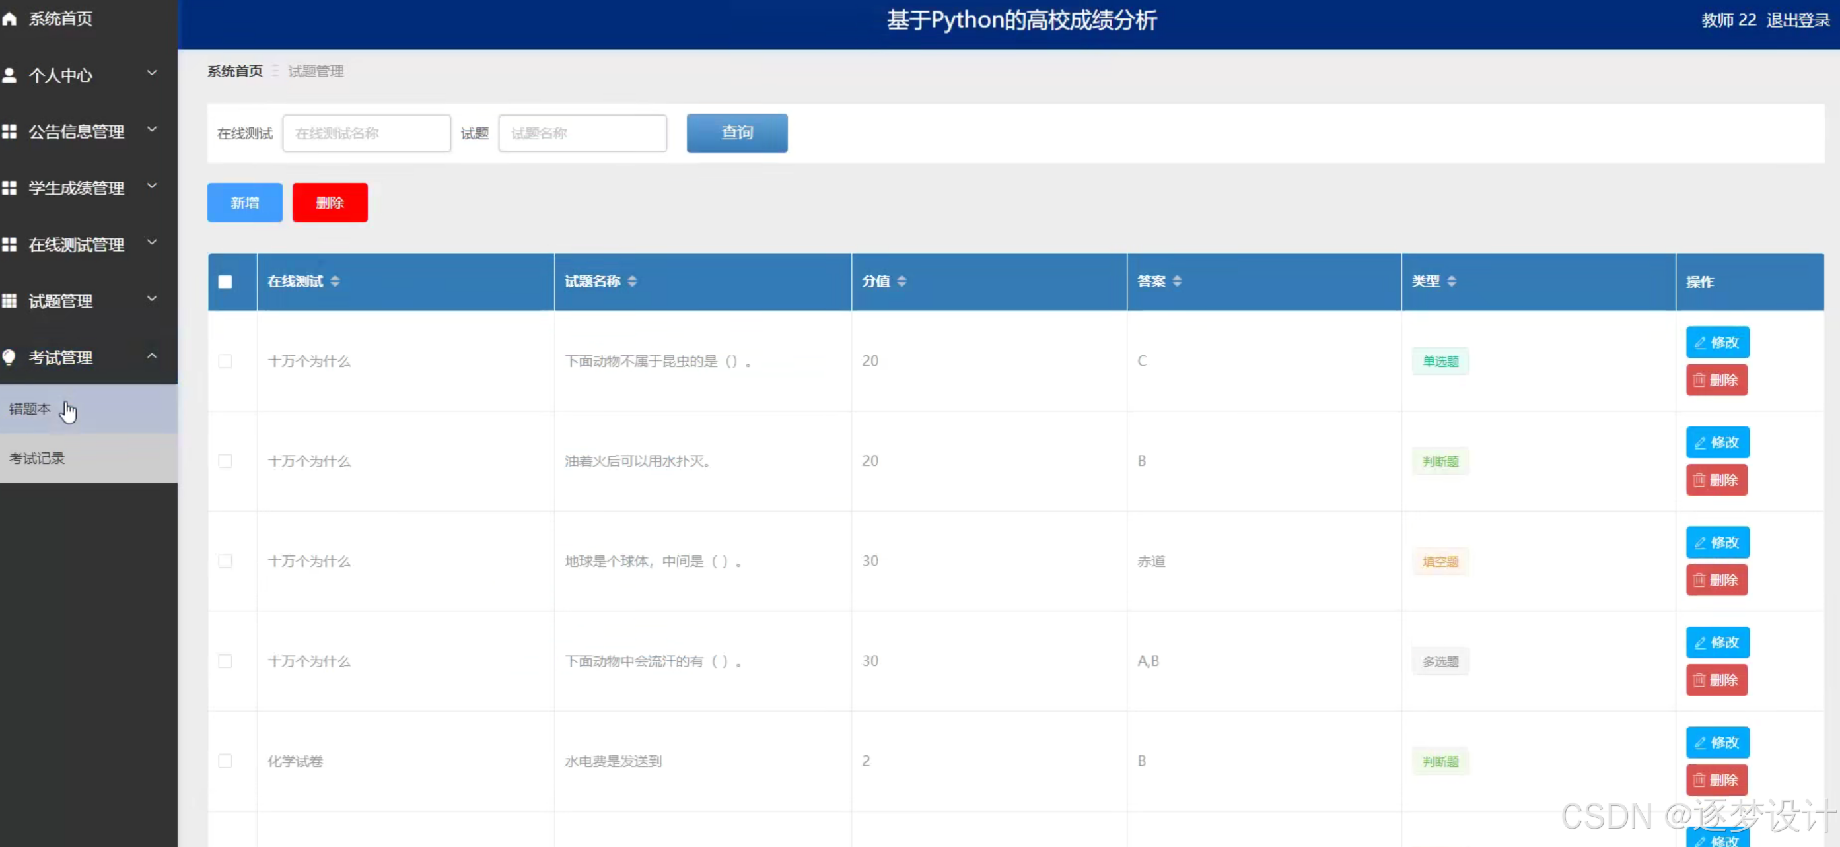Click 修改 for the 会流汗 question row
The width and height of the screenshot is (1840, 847).
(1718, 643)
